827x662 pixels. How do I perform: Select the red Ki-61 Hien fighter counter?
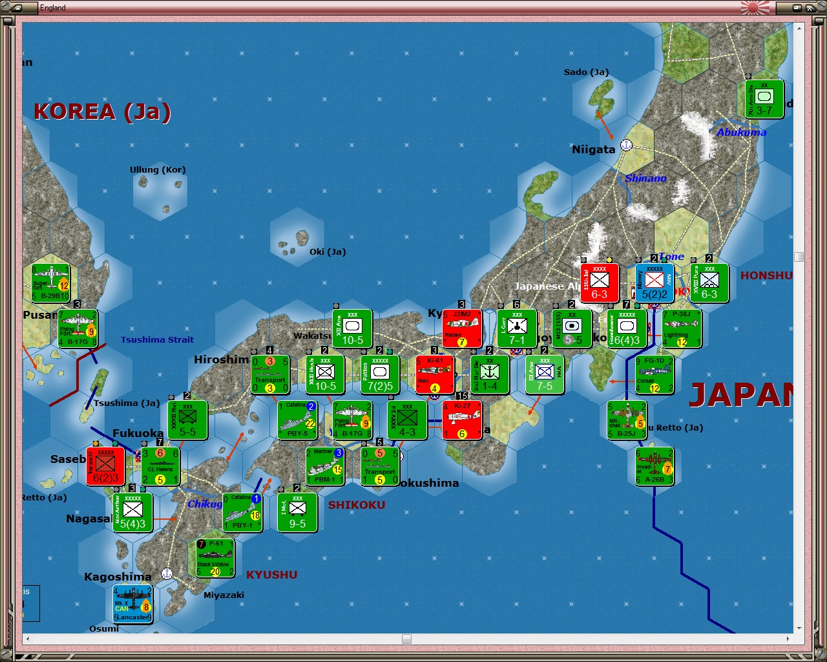435,374
